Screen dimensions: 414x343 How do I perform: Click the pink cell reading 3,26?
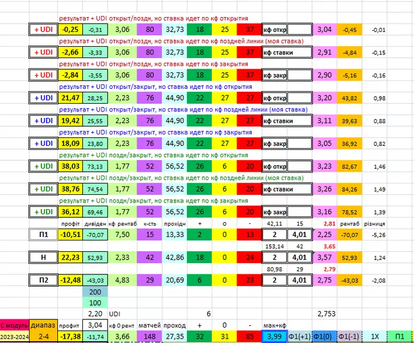click(325, 189)
